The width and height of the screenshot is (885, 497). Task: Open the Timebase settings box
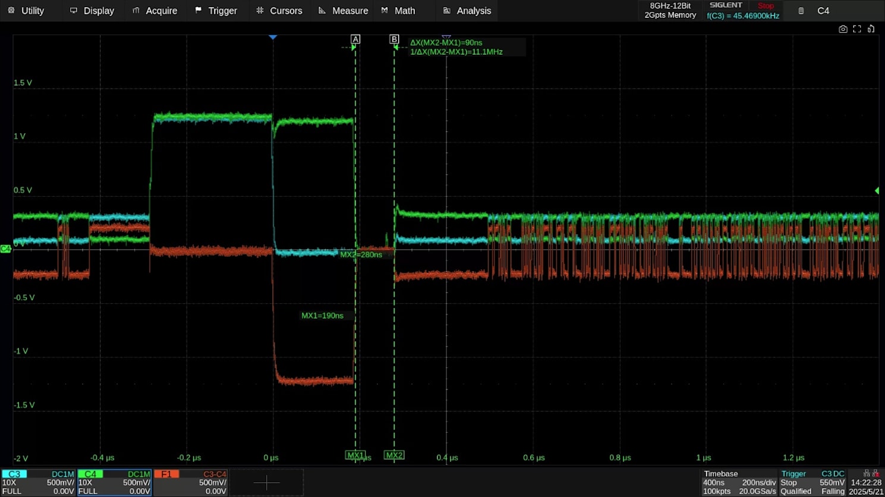pos(739,482)
